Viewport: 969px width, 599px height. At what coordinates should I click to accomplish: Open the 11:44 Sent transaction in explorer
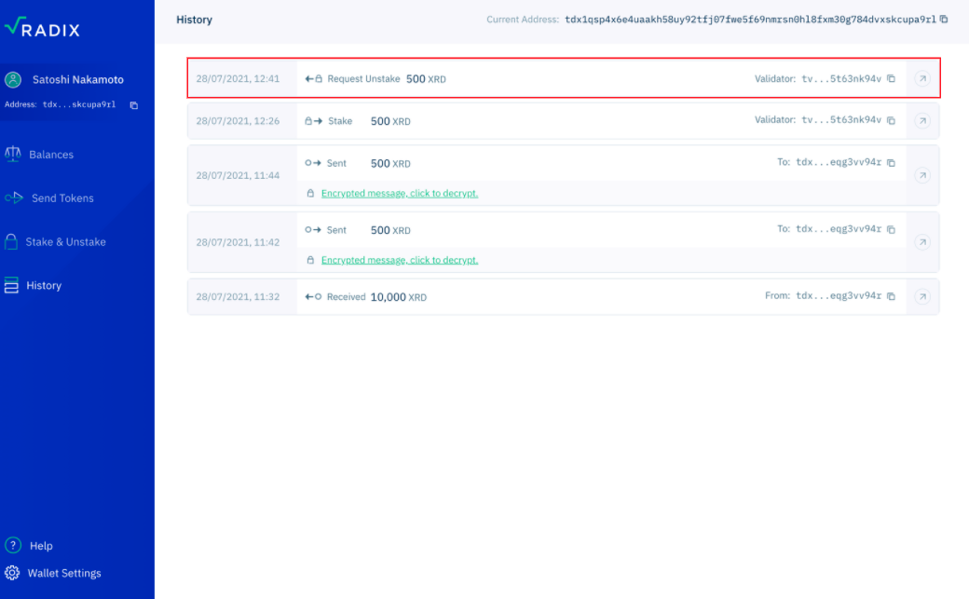(x=922, y=175)
